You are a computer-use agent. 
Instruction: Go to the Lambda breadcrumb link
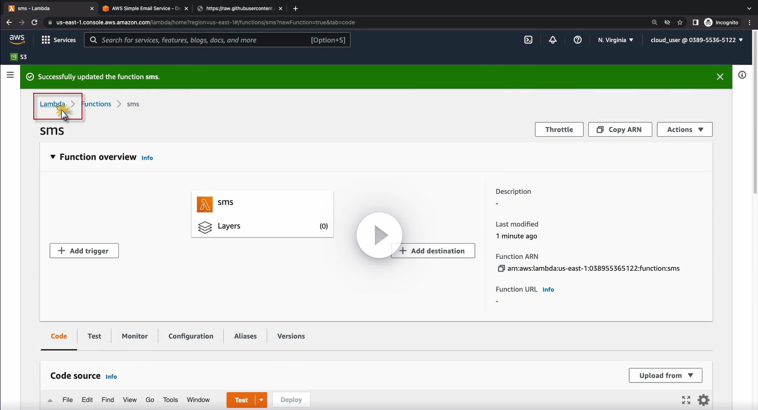point(52,104)
